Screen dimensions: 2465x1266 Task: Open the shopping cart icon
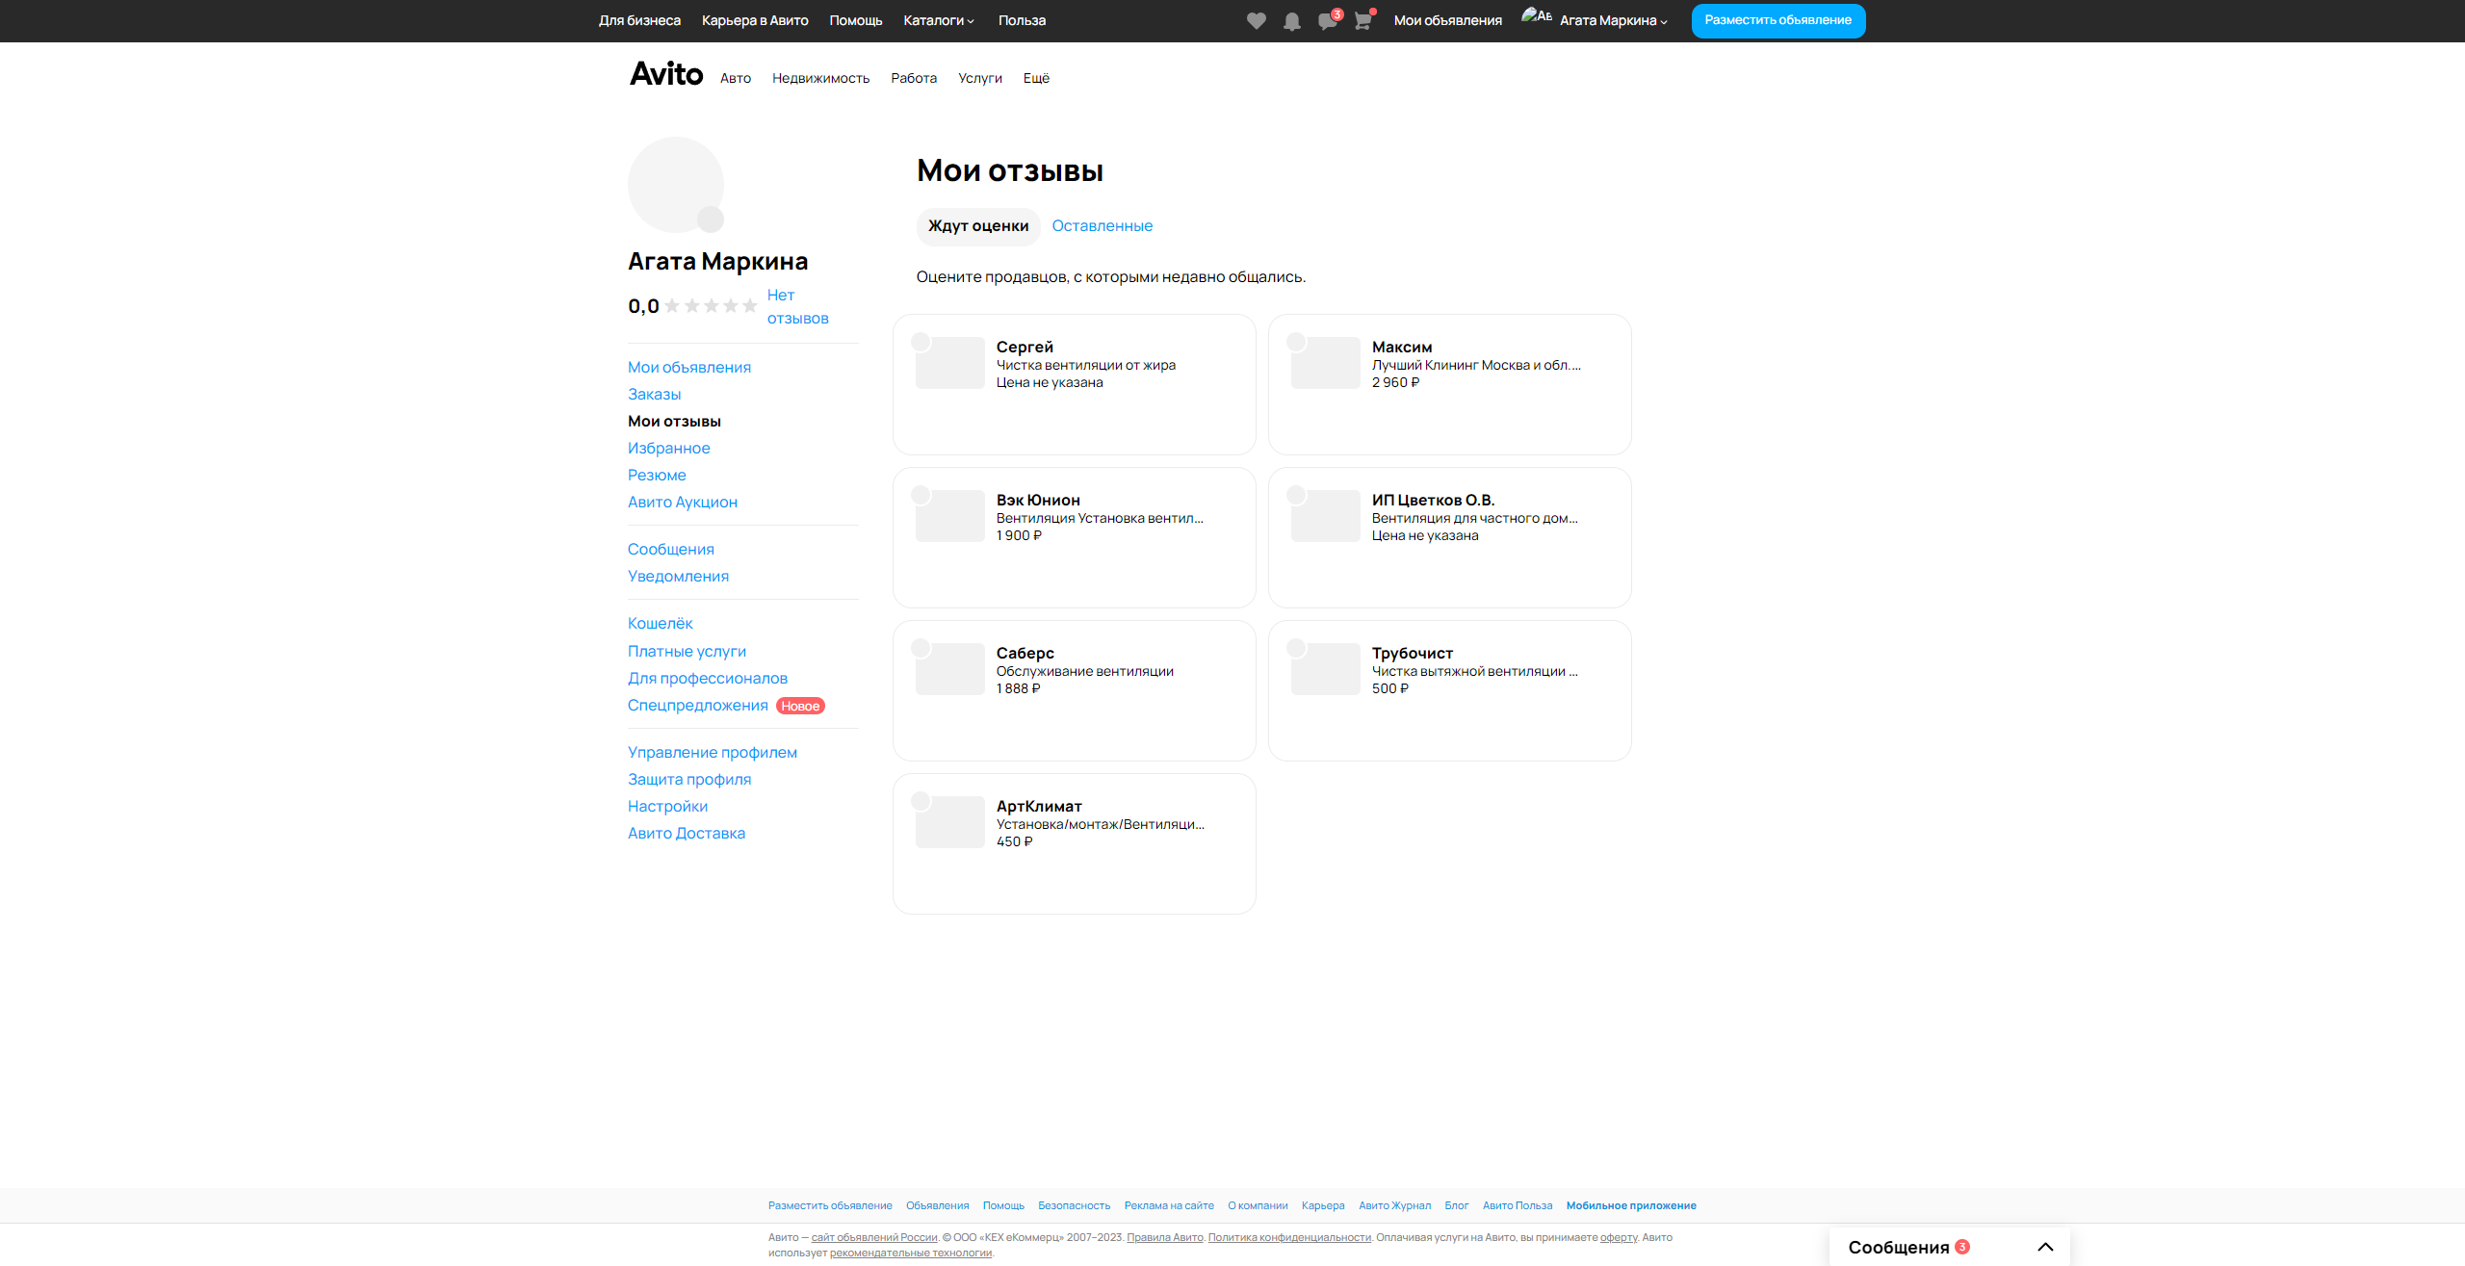(x=1362, y=21)
